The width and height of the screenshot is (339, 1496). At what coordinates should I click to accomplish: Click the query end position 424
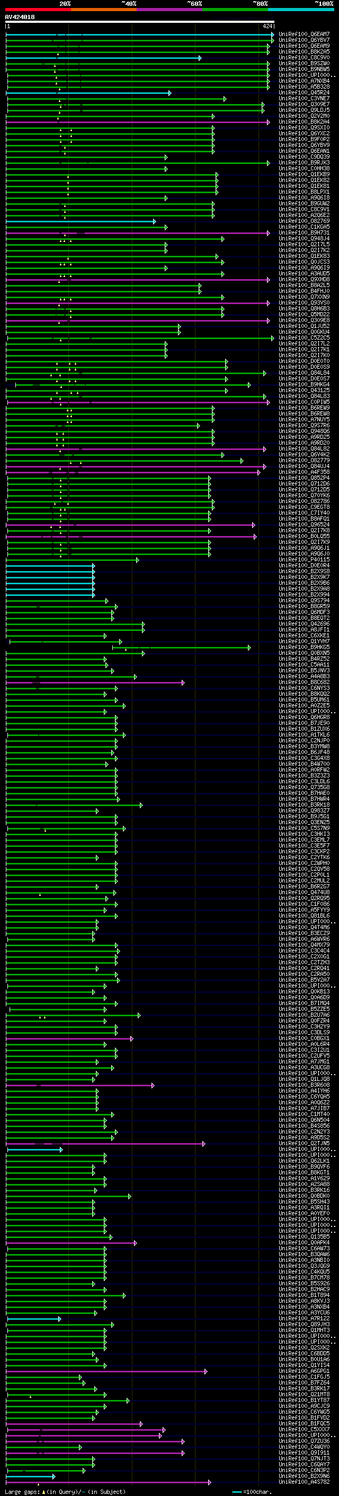267,26
